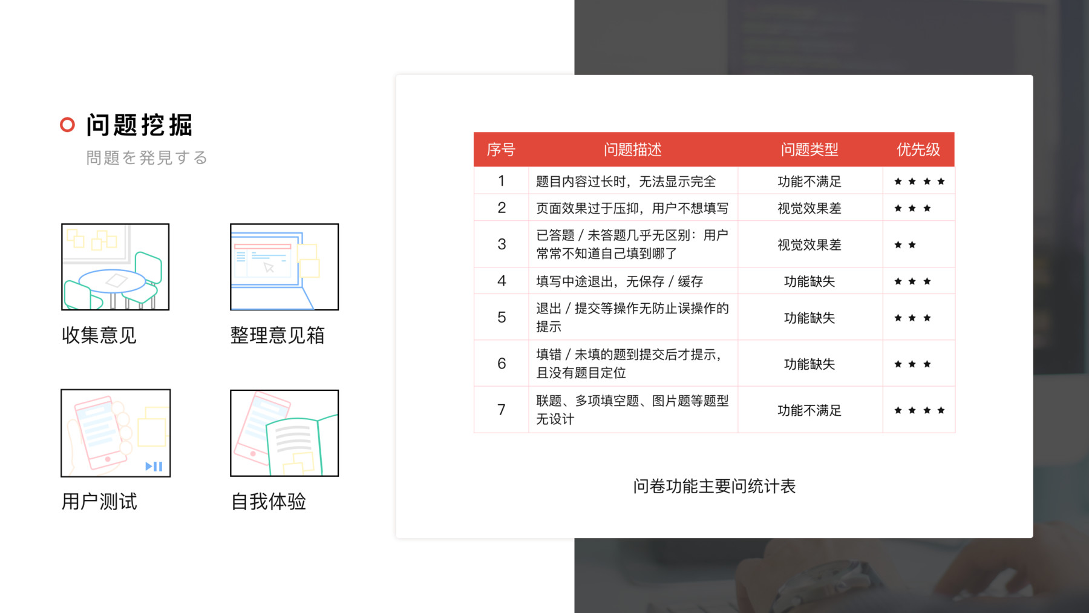Click the 收集意见 label text

99,335
